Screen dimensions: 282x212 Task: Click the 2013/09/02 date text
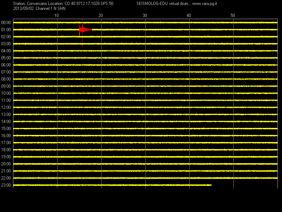(23, 8)
